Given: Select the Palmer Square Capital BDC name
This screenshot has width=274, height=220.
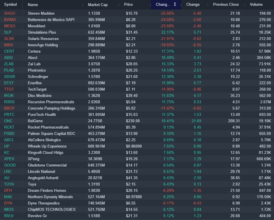Looking at the screenshot, I should (51, 133).
